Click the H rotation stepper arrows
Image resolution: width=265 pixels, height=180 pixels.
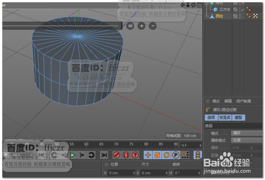click(x=199, y=173)
